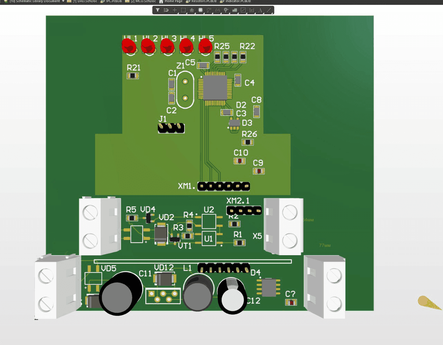Select the HL3 red LED component
The height and width of the screenshot is (345, 443).
tap(168, 46)
